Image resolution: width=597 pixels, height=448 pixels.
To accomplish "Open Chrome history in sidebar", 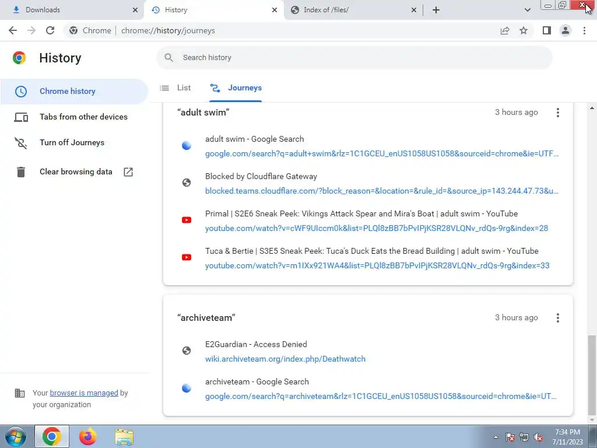I will [74, 92].
